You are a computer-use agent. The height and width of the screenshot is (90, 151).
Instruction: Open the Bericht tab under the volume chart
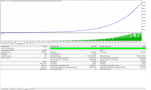(26, 43)
